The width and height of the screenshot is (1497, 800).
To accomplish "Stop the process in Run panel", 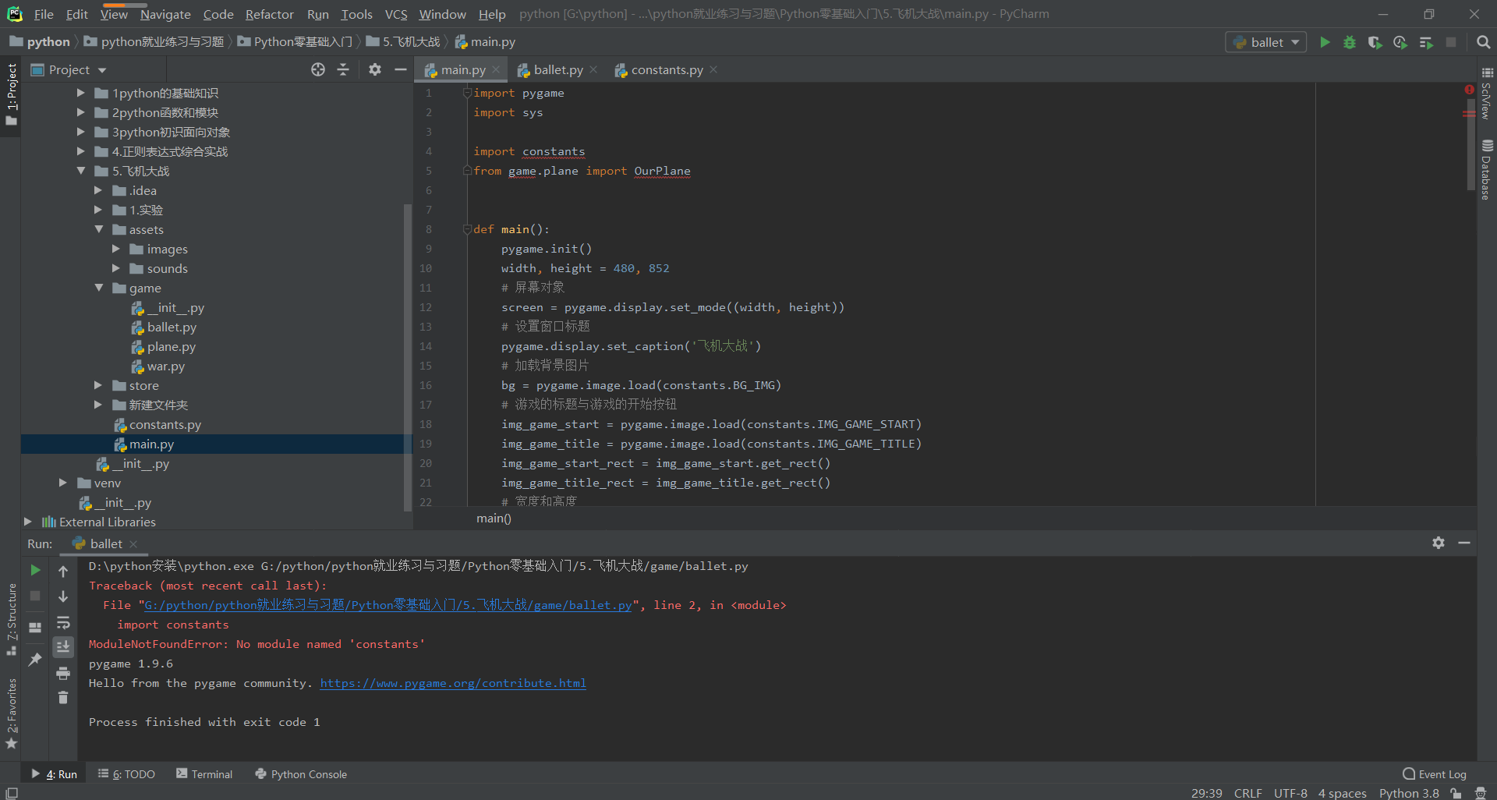I will (35, 596).
